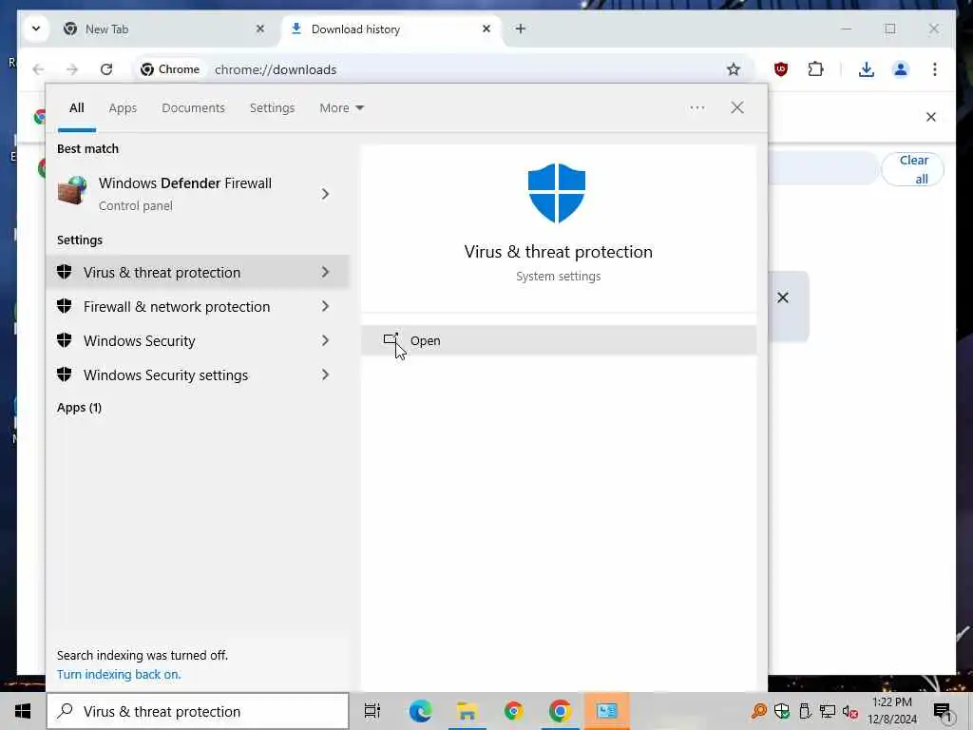Expand Windows Defender Firewall result arrow

pyautogui.click(x=325, y=194)
